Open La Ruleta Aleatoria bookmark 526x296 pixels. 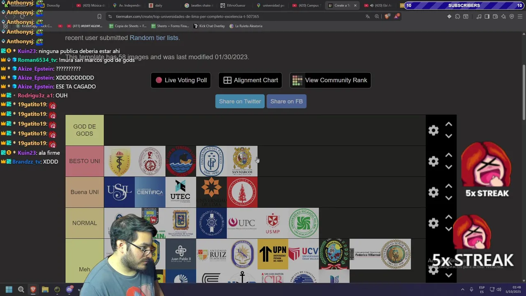coord(246,26)
